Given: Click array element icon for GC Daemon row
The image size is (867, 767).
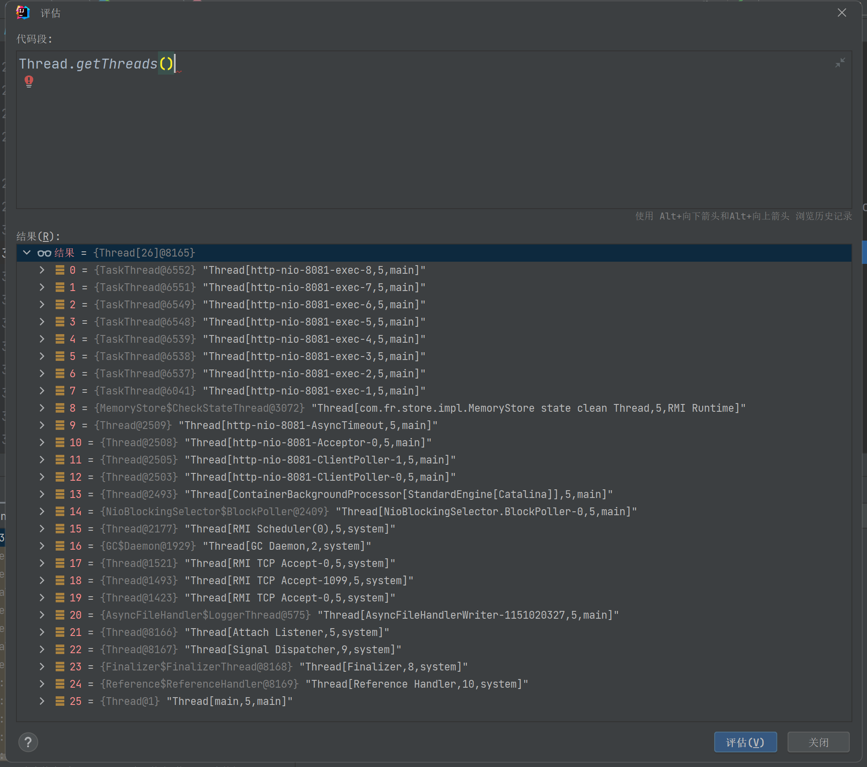Looking at the screenshot, I should tap(60, 546).
